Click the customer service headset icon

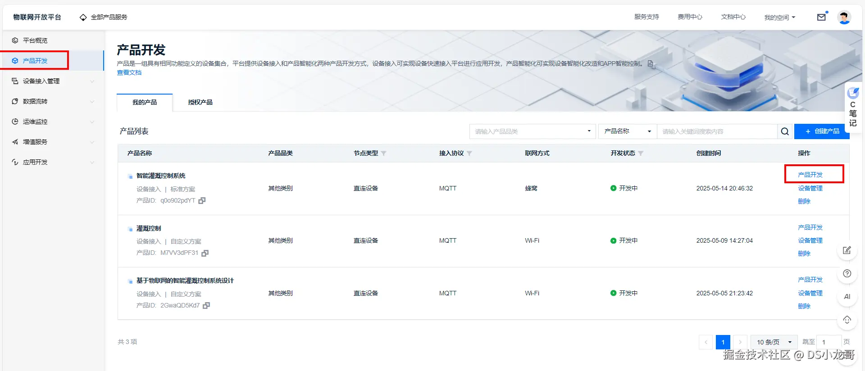(847, 320)
